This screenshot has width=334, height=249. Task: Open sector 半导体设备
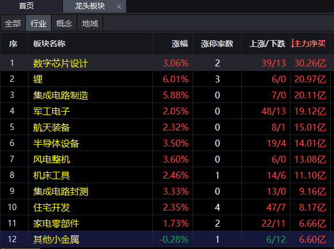click(x=56, y=143)
